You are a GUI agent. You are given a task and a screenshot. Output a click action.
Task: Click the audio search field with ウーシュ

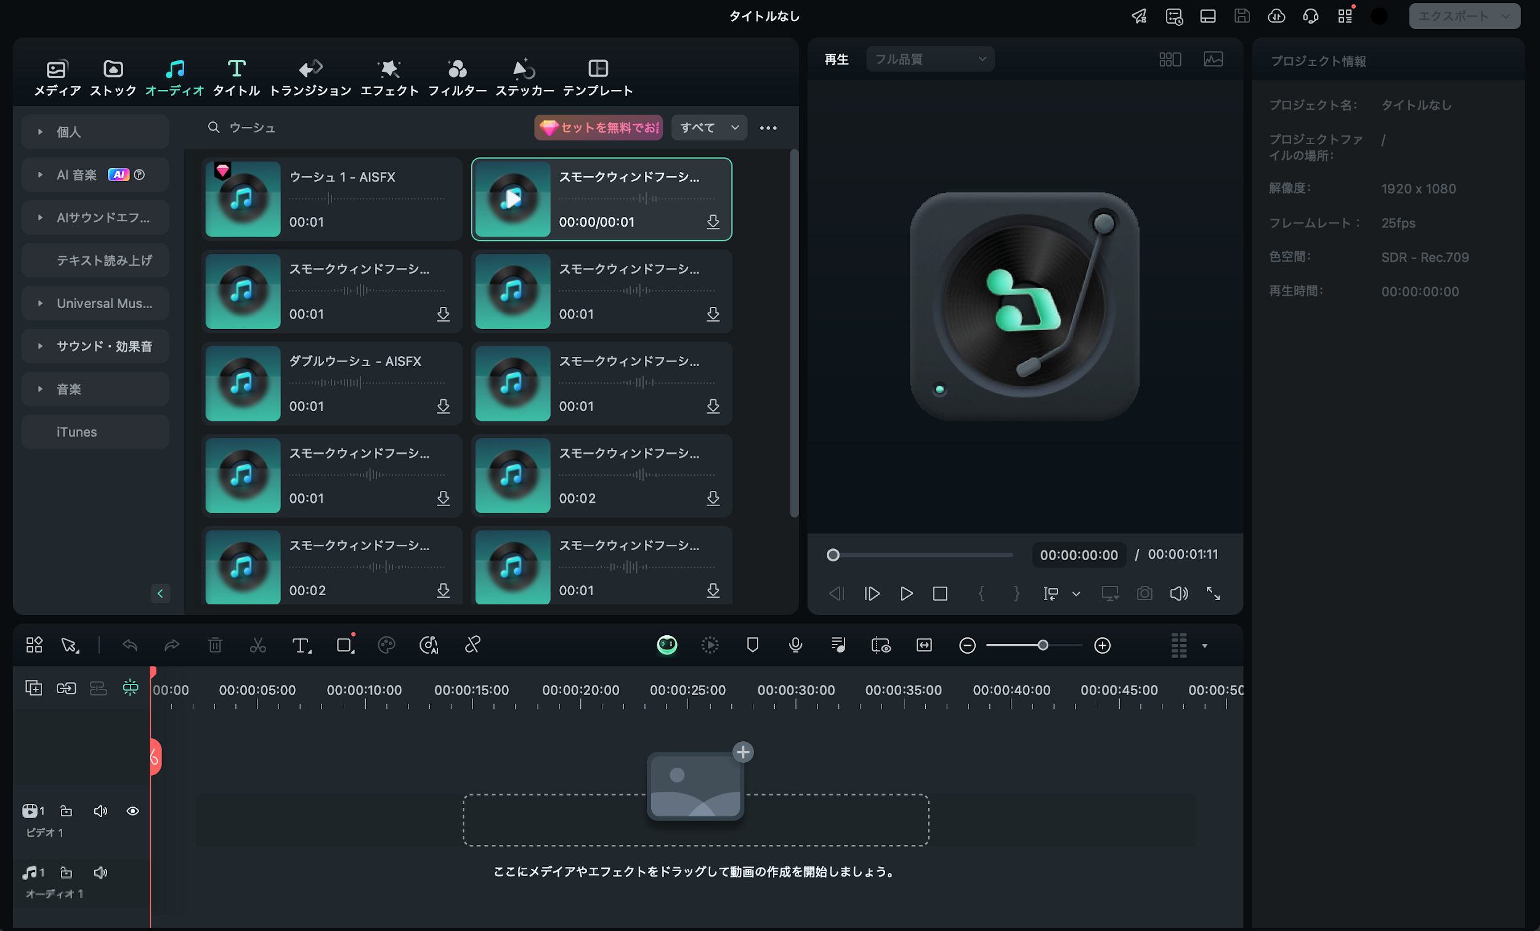(x=366, y=128)
